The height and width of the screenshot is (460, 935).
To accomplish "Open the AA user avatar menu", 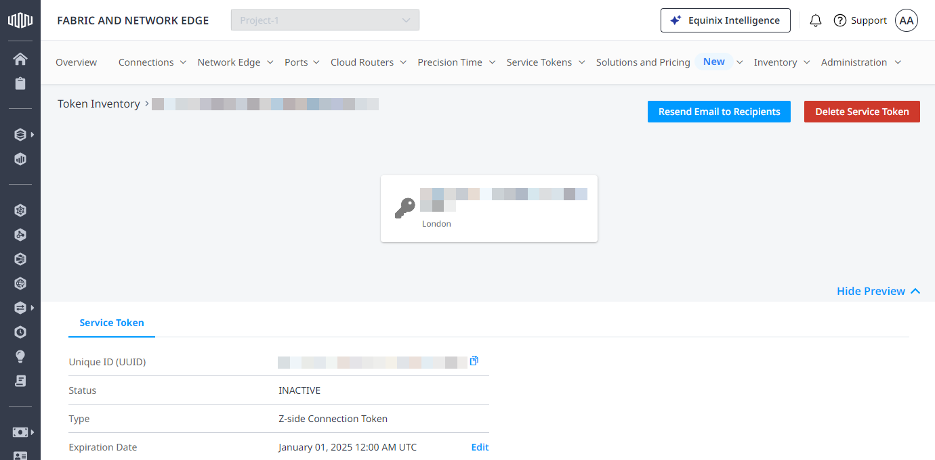I will pos(907,20).
